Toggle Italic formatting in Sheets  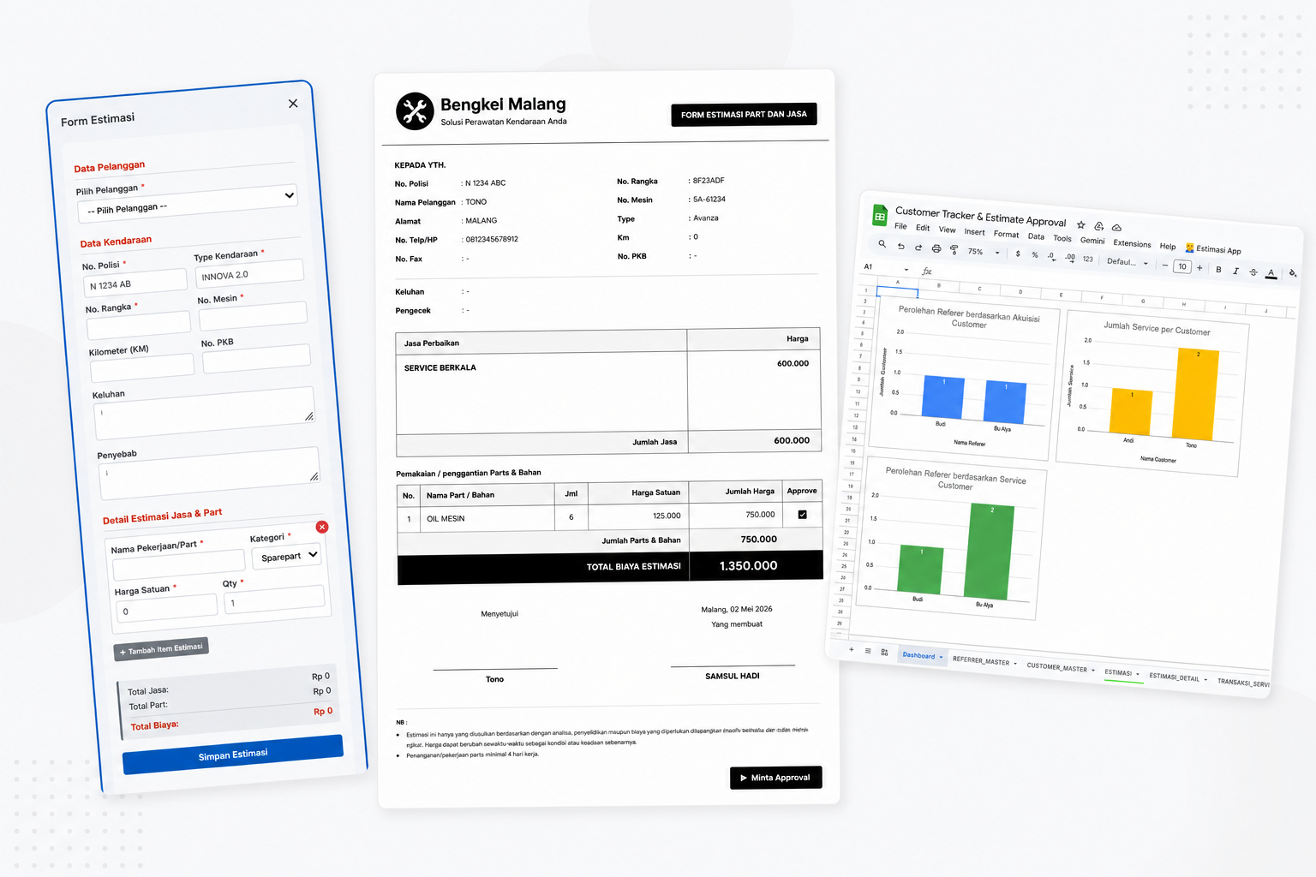point(1235,271)
